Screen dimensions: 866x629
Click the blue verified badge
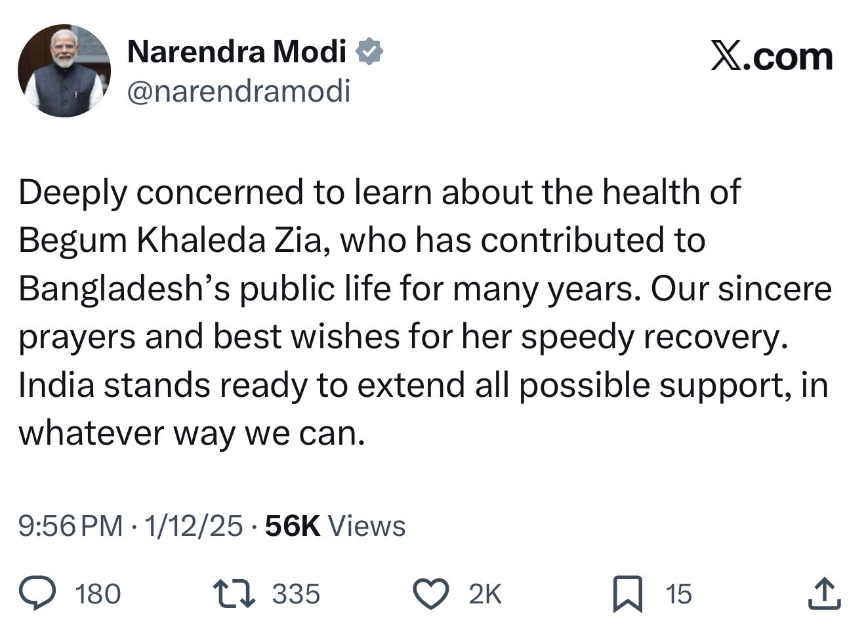coord(369,52)
